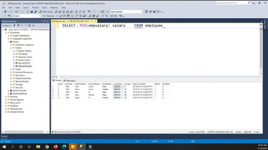The height and width of the screenshot is (150, 268).
Task: Open the find combo box showing appinstalled
Action: tap(126, 12)
